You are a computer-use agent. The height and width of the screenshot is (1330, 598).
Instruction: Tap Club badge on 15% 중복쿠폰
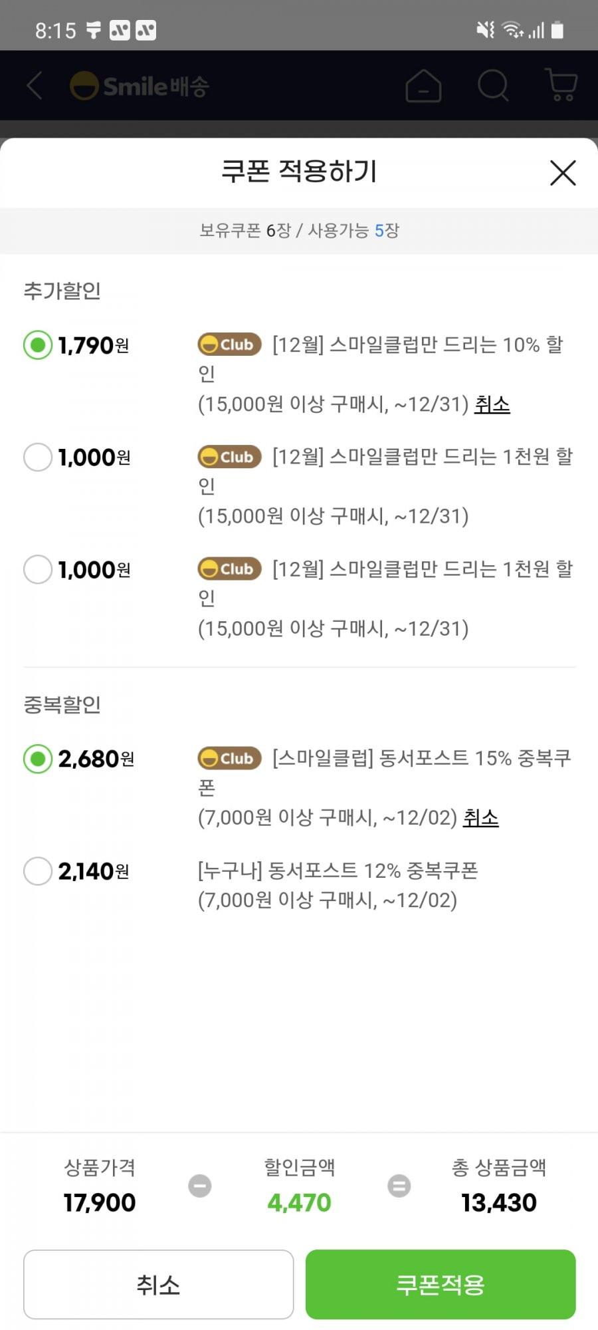pyautogui.click(x=229, y=758)
